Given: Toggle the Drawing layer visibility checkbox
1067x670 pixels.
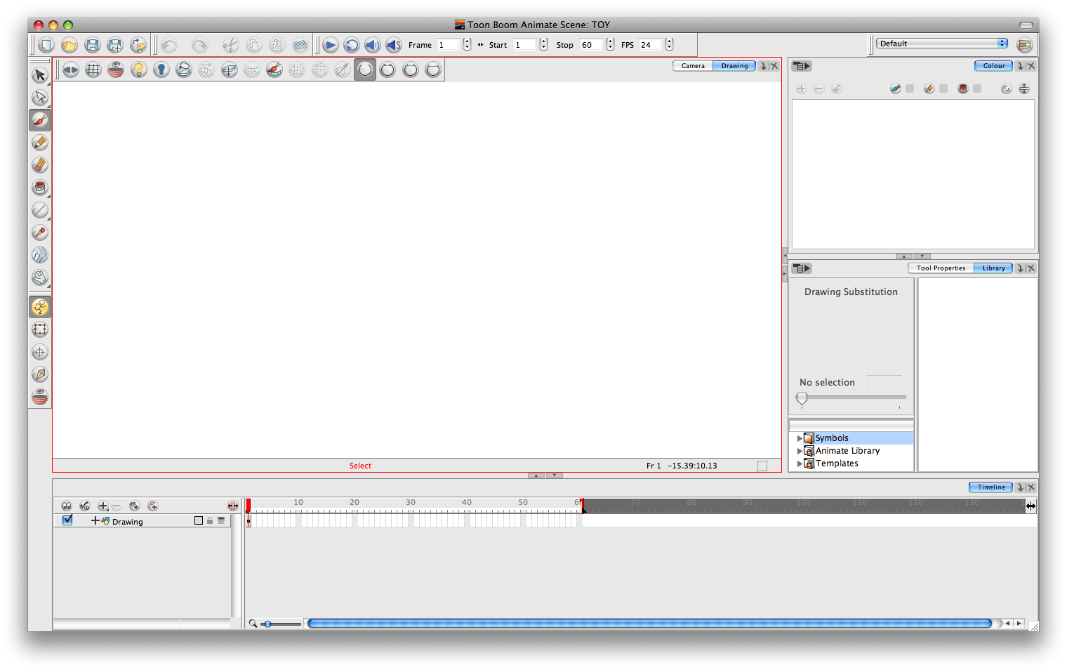Looking at the screenshot, I should 67,520.
